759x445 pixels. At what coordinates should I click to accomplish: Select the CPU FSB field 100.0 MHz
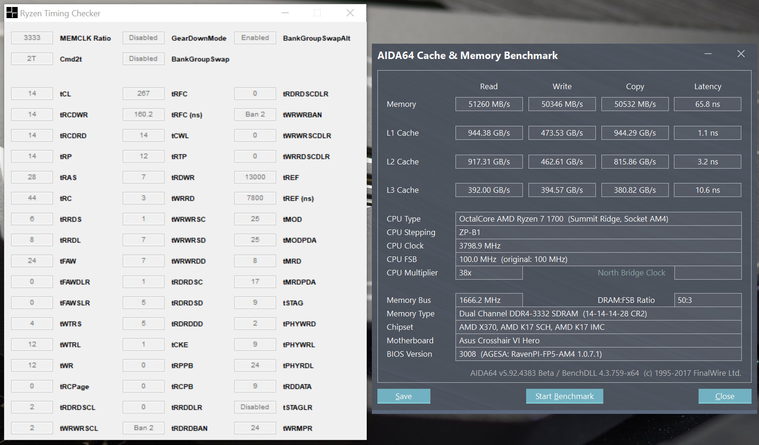[599, 259]
